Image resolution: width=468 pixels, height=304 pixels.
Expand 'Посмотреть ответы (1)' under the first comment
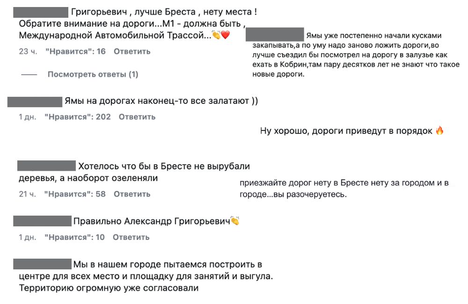coord(92,73)
